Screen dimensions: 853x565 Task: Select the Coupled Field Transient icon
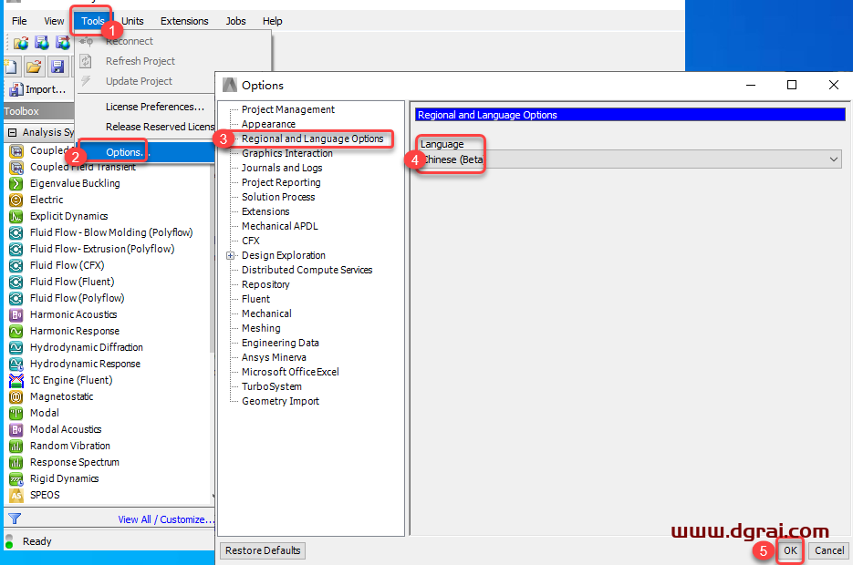tap(16, 168)
